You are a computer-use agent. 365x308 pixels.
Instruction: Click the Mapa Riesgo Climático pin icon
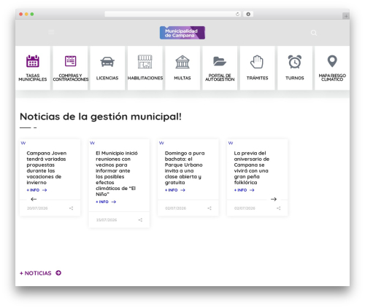point(332,61)
